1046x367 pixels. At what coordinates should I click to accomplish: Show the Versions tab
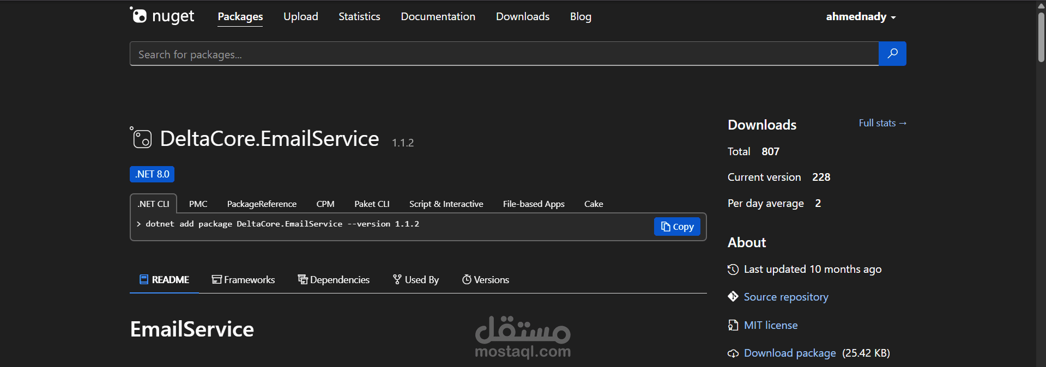486,279
